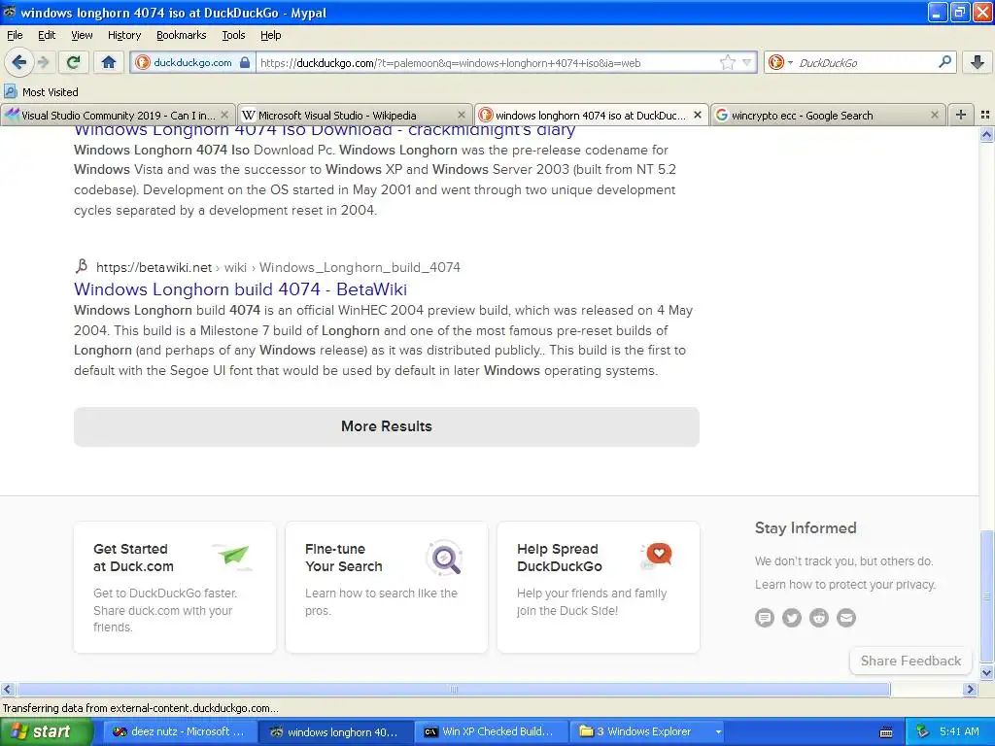Click the paper plane icon

[x=232, y=557]
